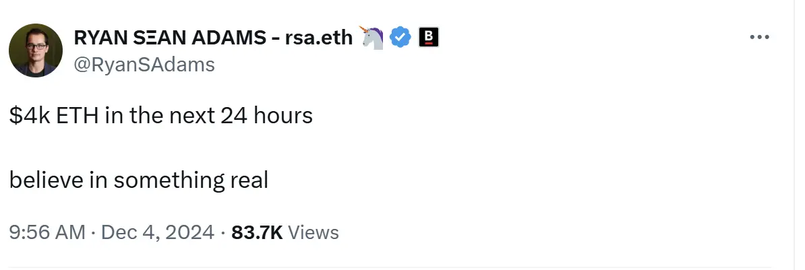Click the rsa.eth part of the name
Screen dimensions: 805x270
(320, 38)
